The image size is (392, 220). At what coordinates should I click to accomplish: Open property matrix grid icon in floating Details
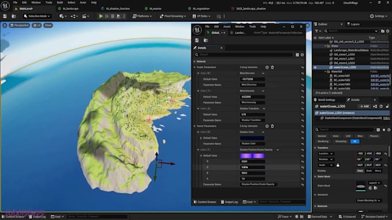(x=297, y=55)
